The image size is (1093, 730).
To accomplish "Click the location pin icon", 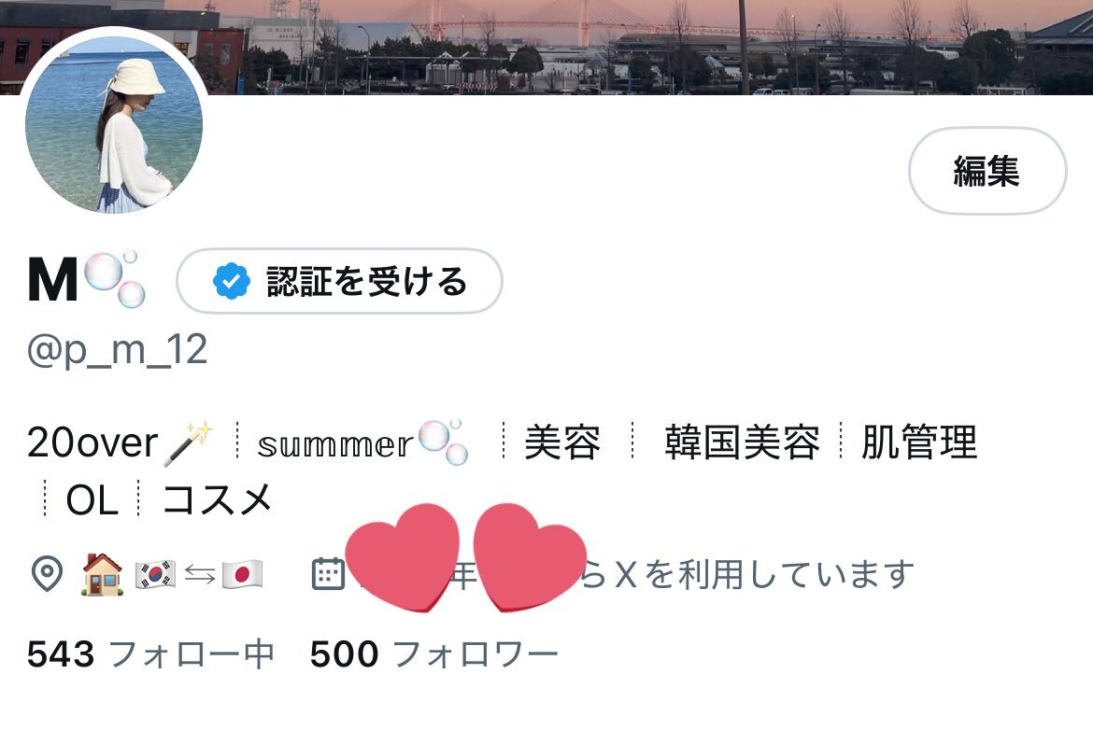I will point(48,574).
